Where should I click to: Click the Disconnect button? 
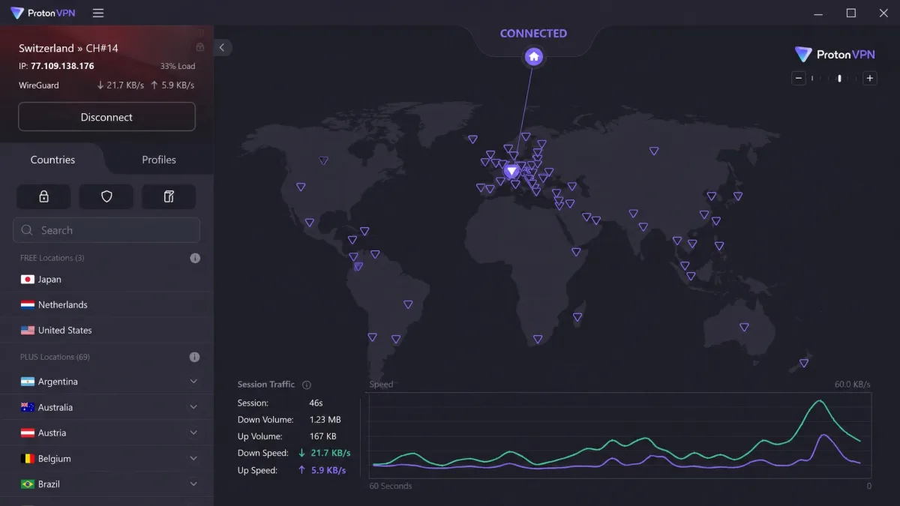[x=106, y=117]
